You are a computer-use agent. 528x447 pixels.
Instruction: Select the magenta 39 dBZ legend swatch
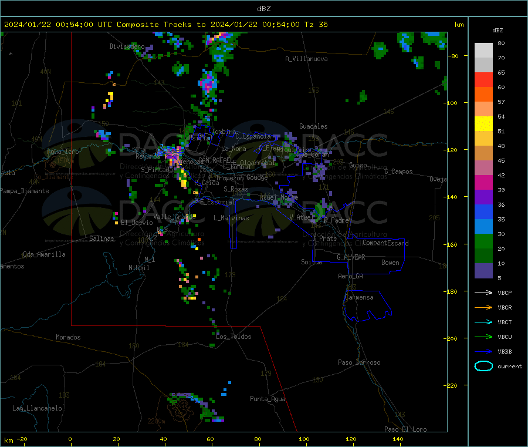click(483, 182)
